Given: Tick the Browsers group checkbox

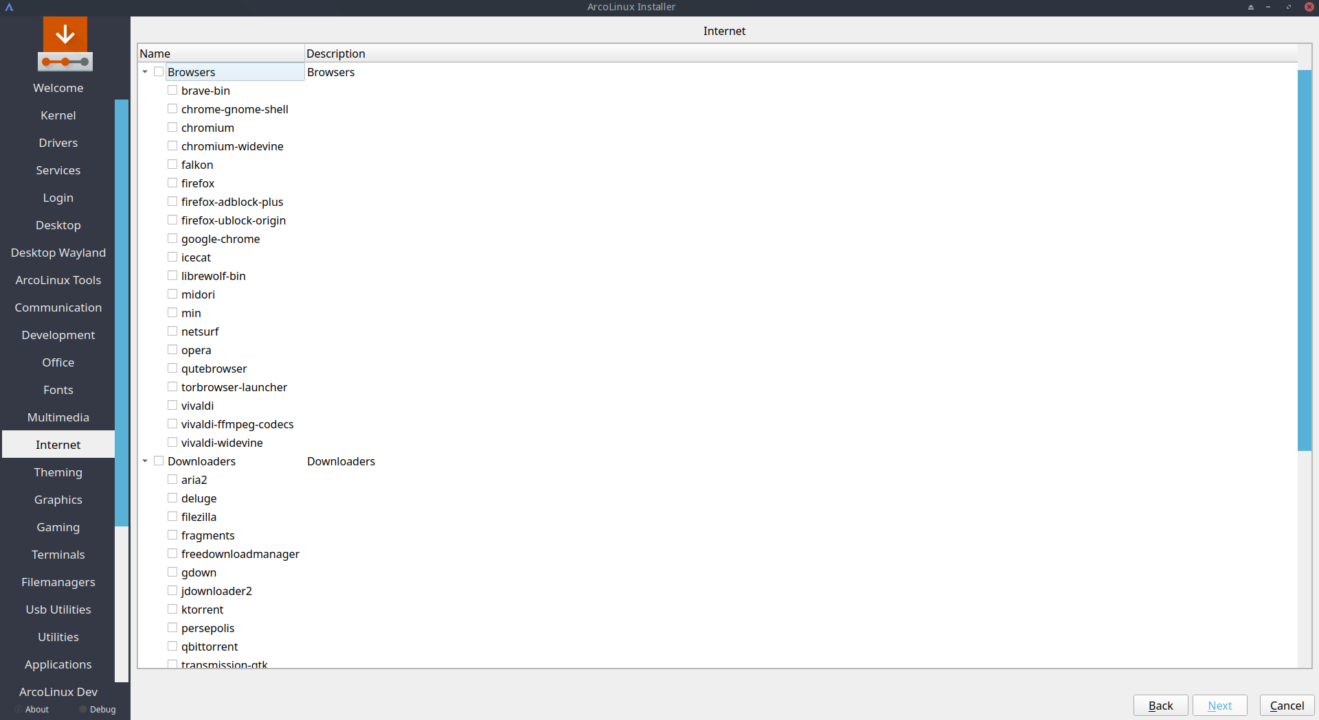Looking at the screenshot, I should (159, 71).
